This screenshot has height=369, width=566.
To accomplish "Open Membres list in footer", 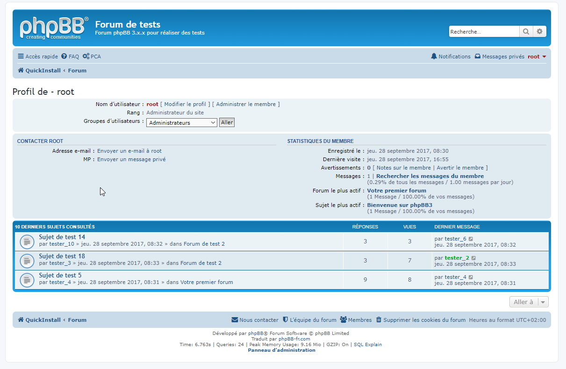I will point(356,320).
